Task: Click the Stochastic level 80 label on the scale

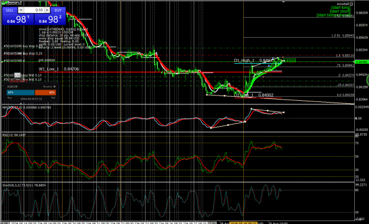Action: coord(357,190)
